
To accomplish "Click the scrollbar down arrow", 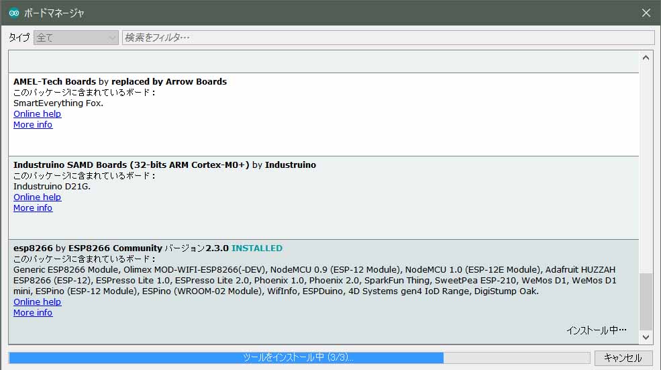I will 646,337.
